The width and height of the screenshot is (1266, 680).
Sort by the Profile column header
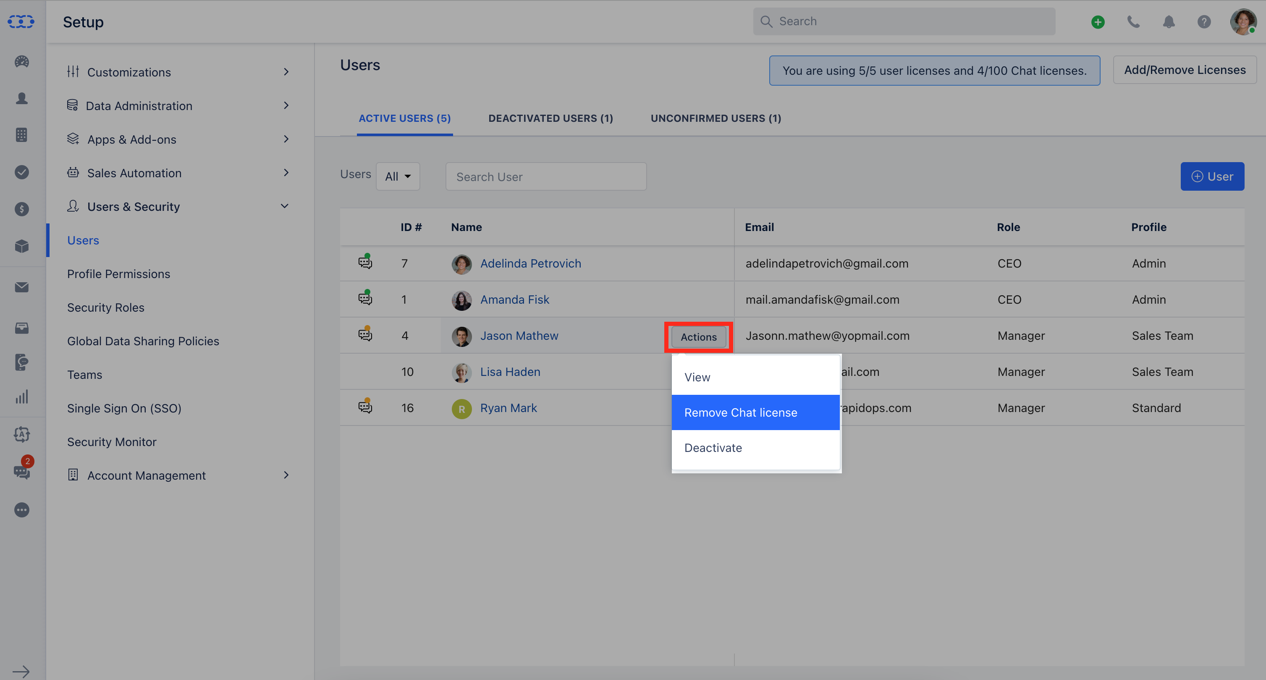1148,227
